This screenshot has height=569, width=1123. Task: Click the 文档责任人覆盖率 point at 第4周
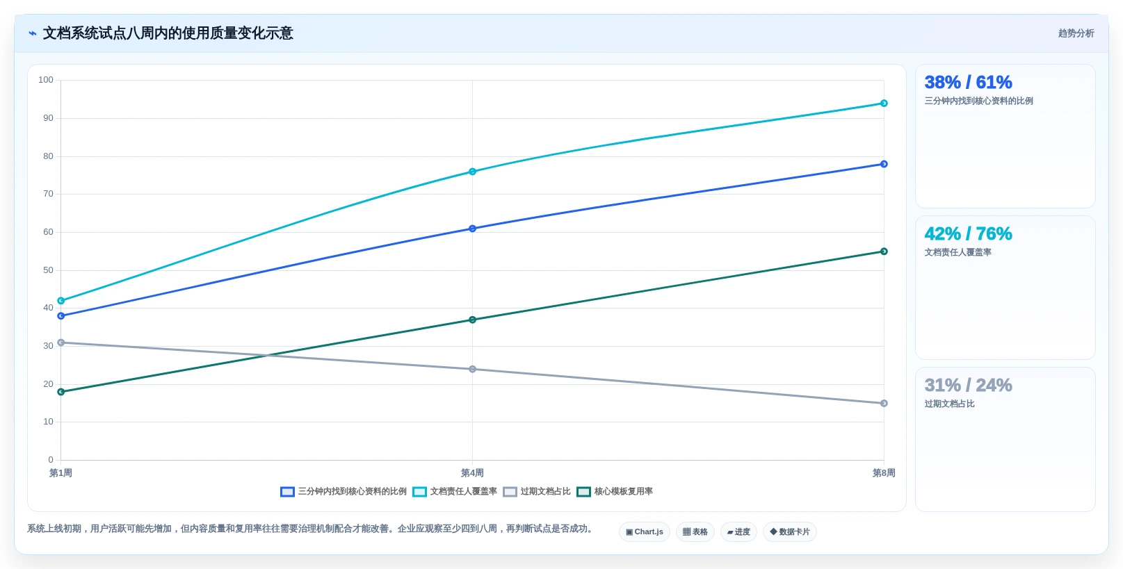472,172
